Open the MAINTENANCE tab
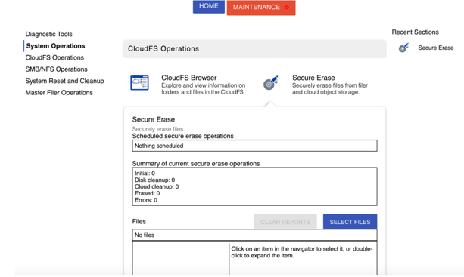Image resolution: width=464 pixels, height=277 pixels. [261, 8]
